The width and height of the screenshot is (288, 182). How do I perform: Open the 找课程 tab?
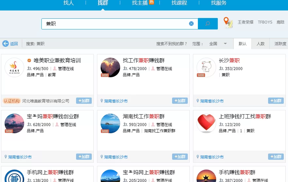pos(179,3)
